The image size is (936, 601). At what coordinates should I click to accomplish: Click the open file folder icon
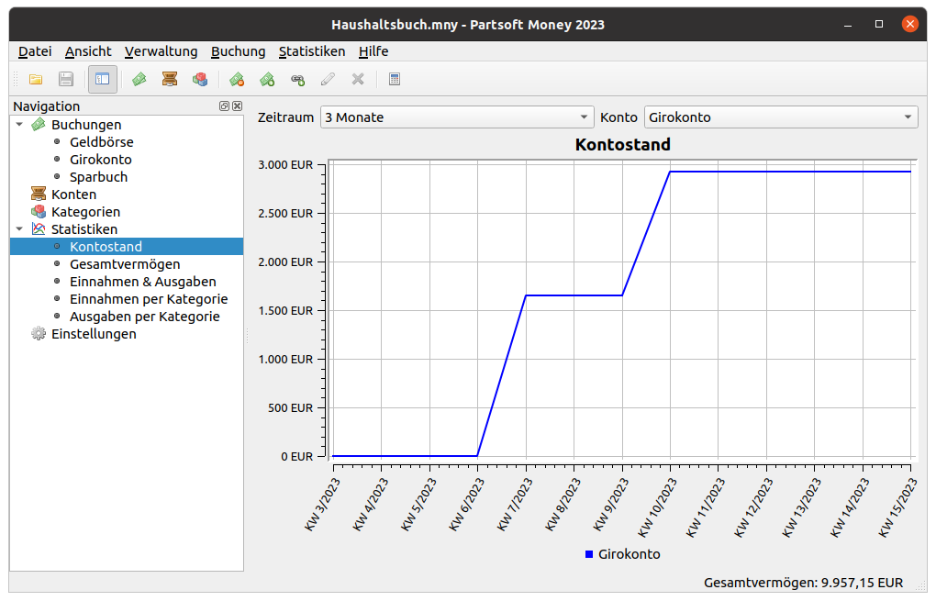point(36,80)
